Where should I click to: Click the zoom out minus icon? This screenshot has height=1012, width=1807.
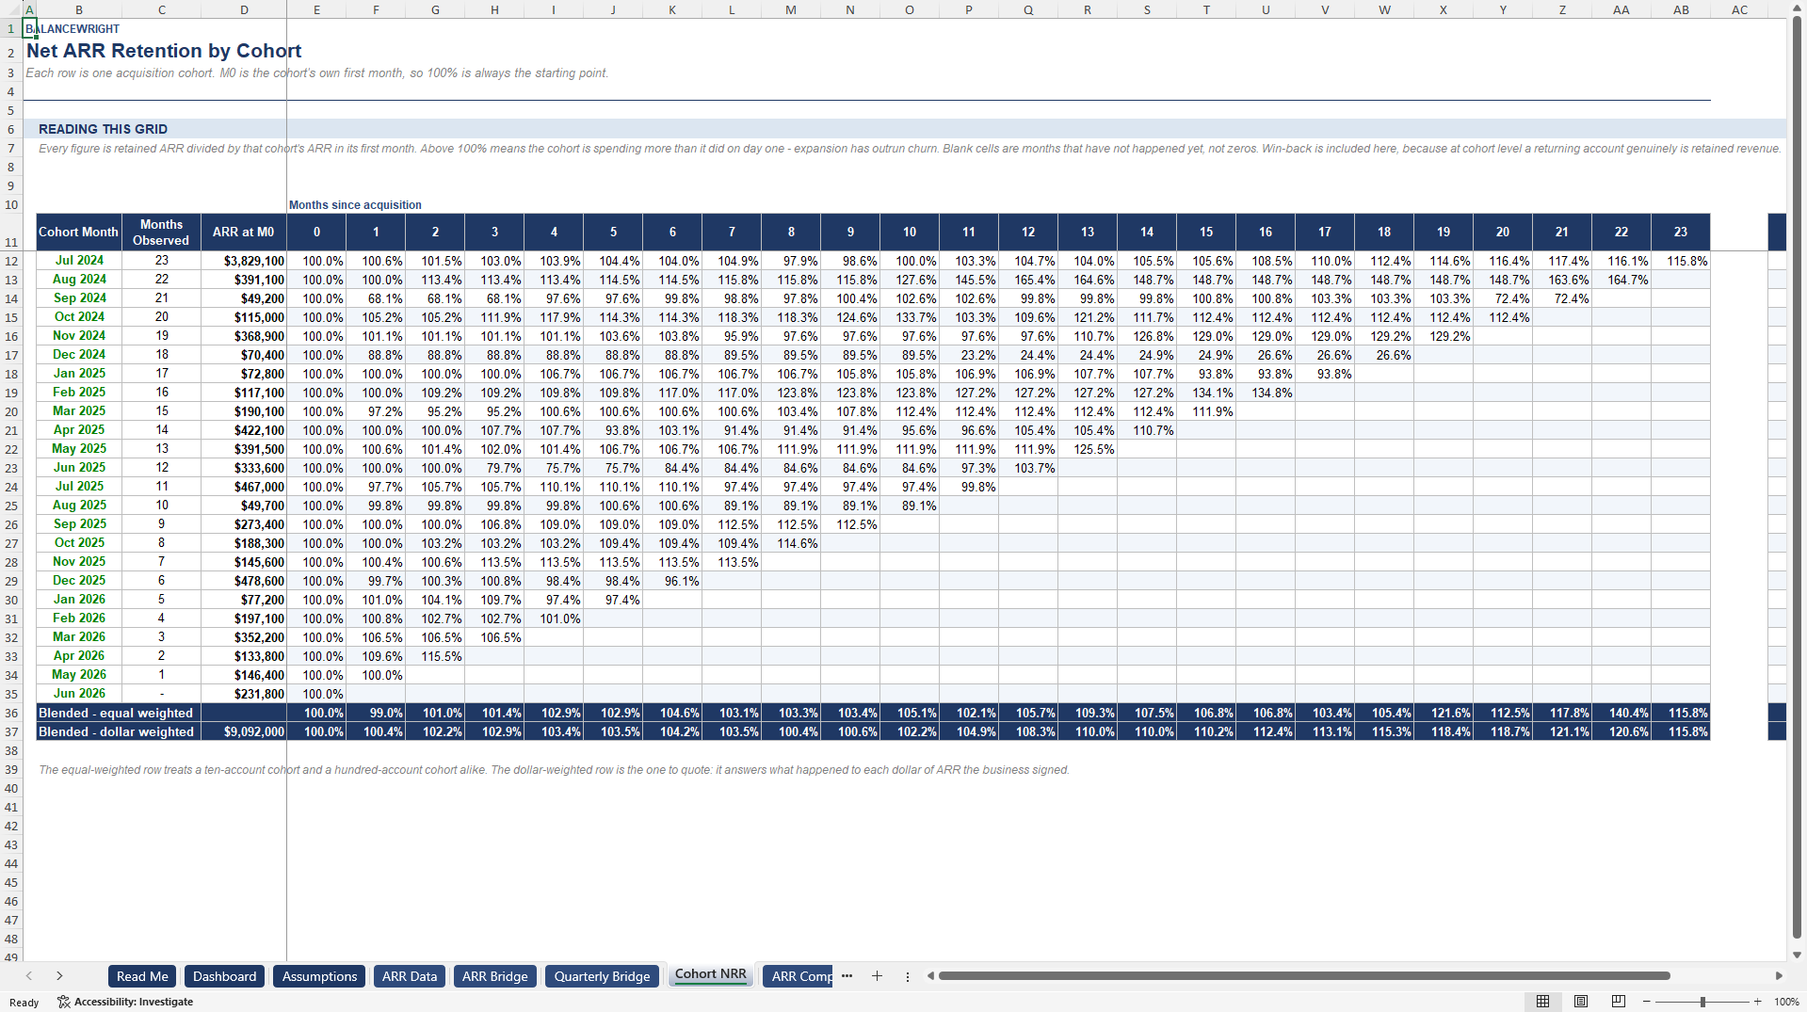[x=1646, y=1002]
